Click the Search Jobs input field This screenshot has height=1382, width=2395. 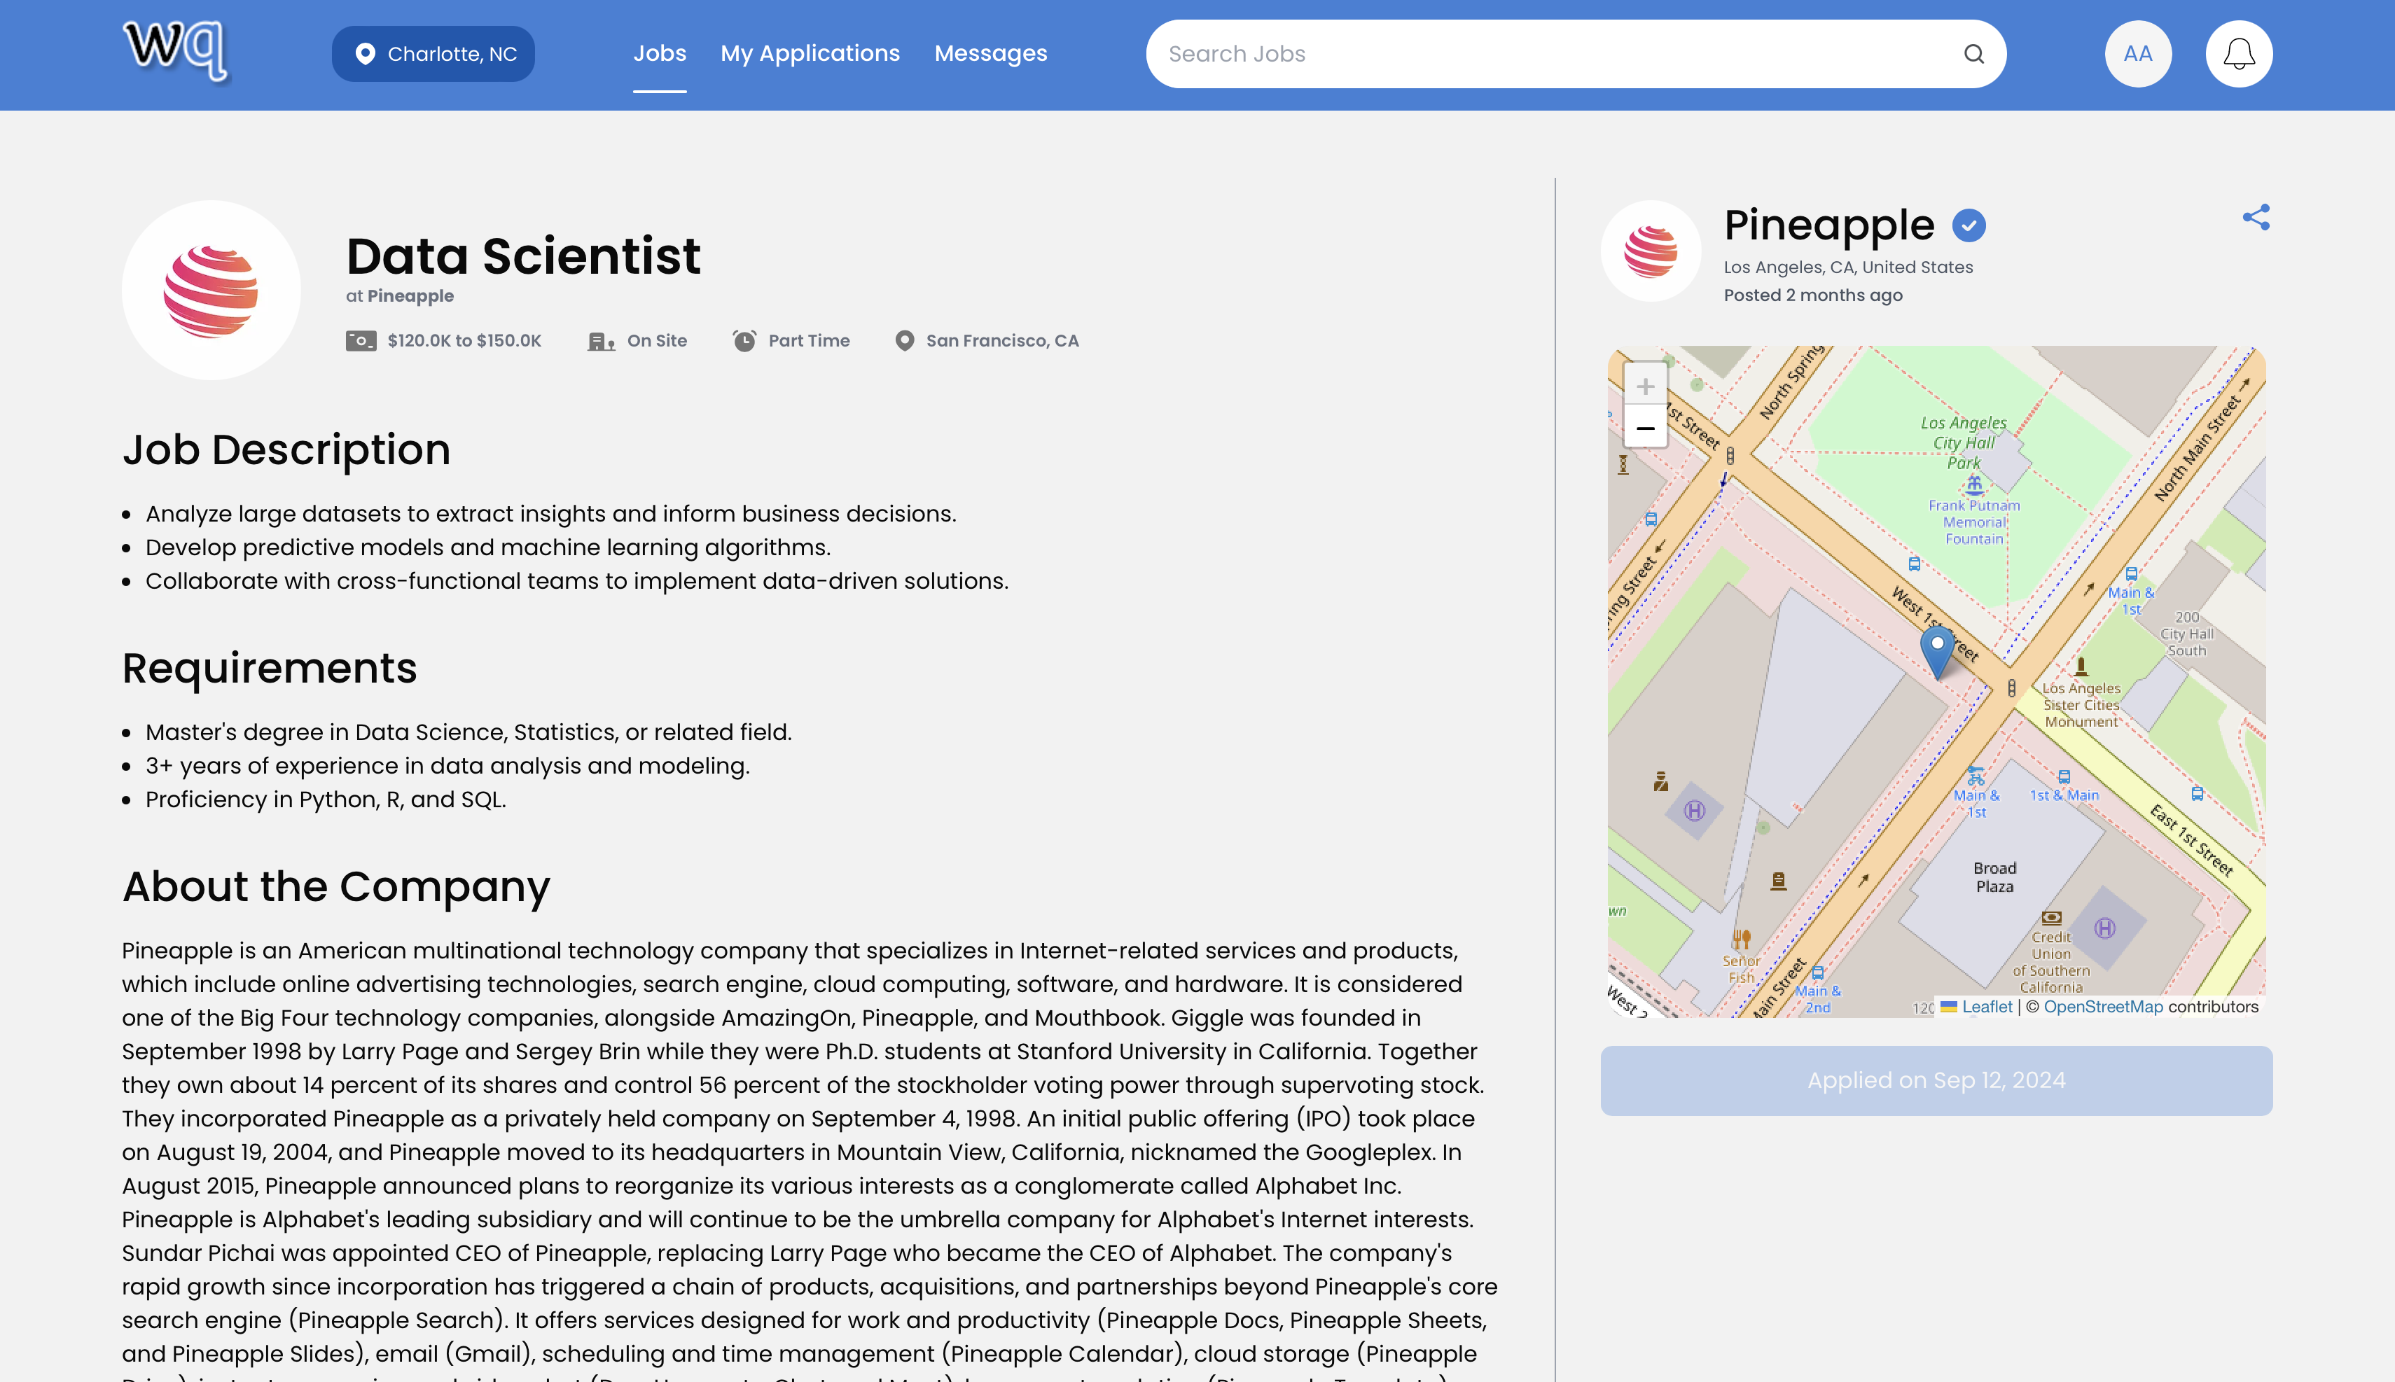(1557, 54)
